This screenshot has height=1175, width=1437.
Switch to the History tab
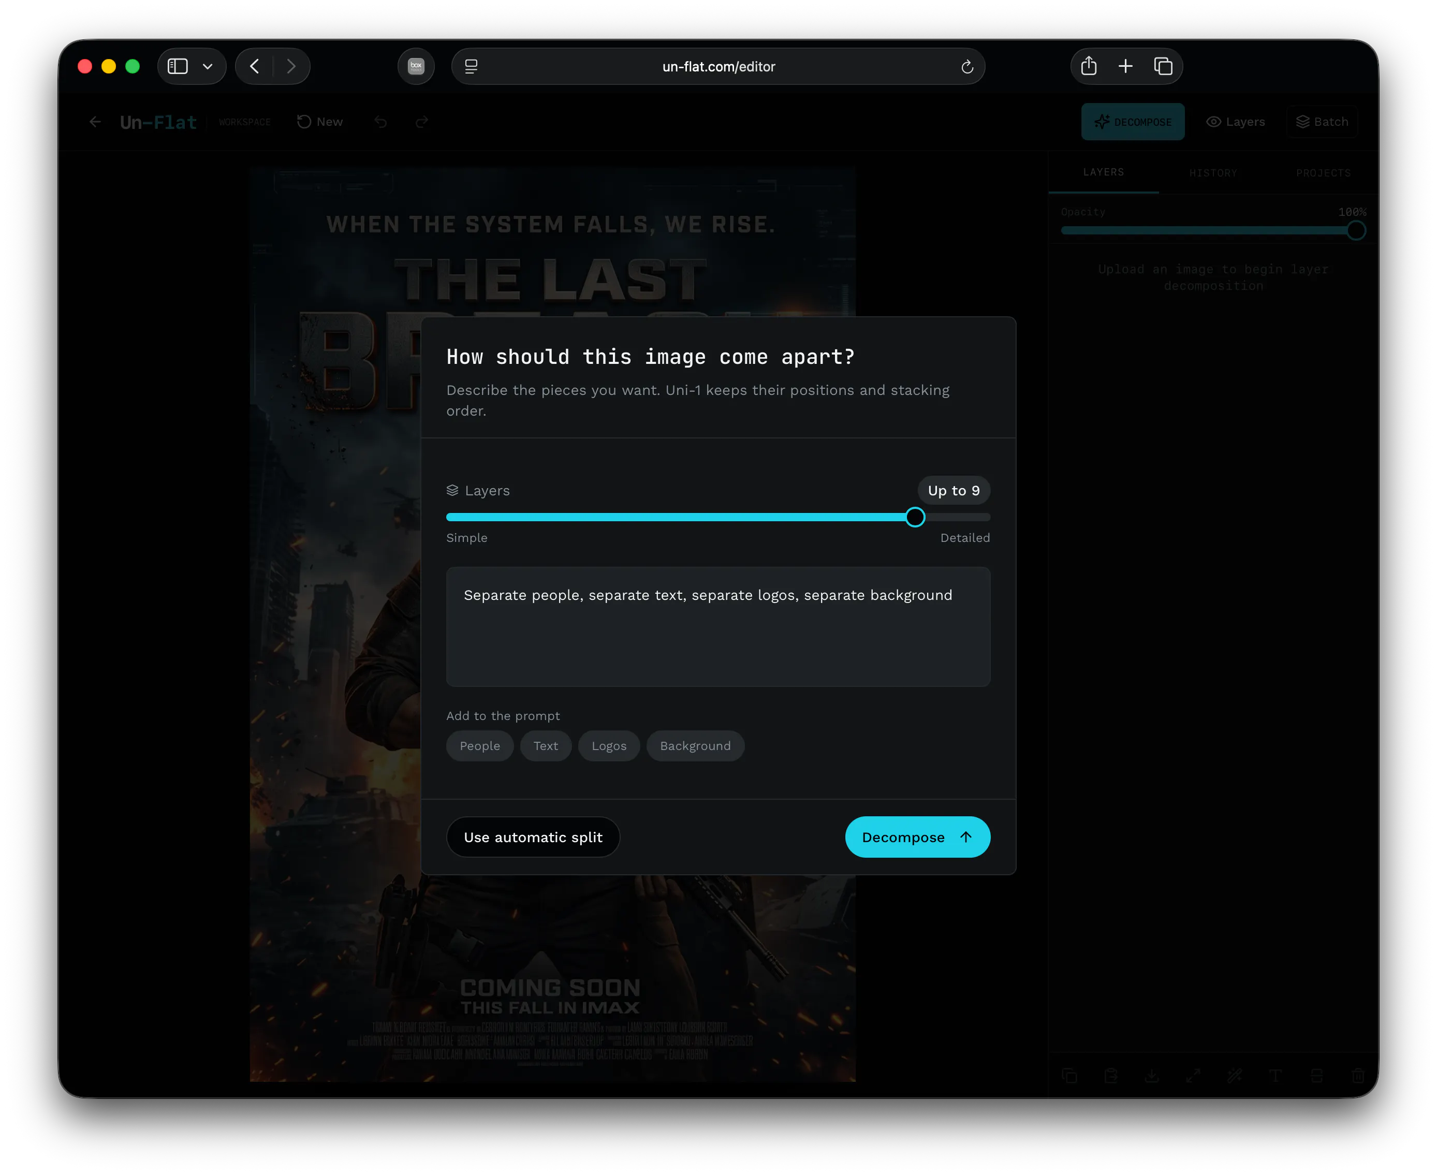(1213, 173)
